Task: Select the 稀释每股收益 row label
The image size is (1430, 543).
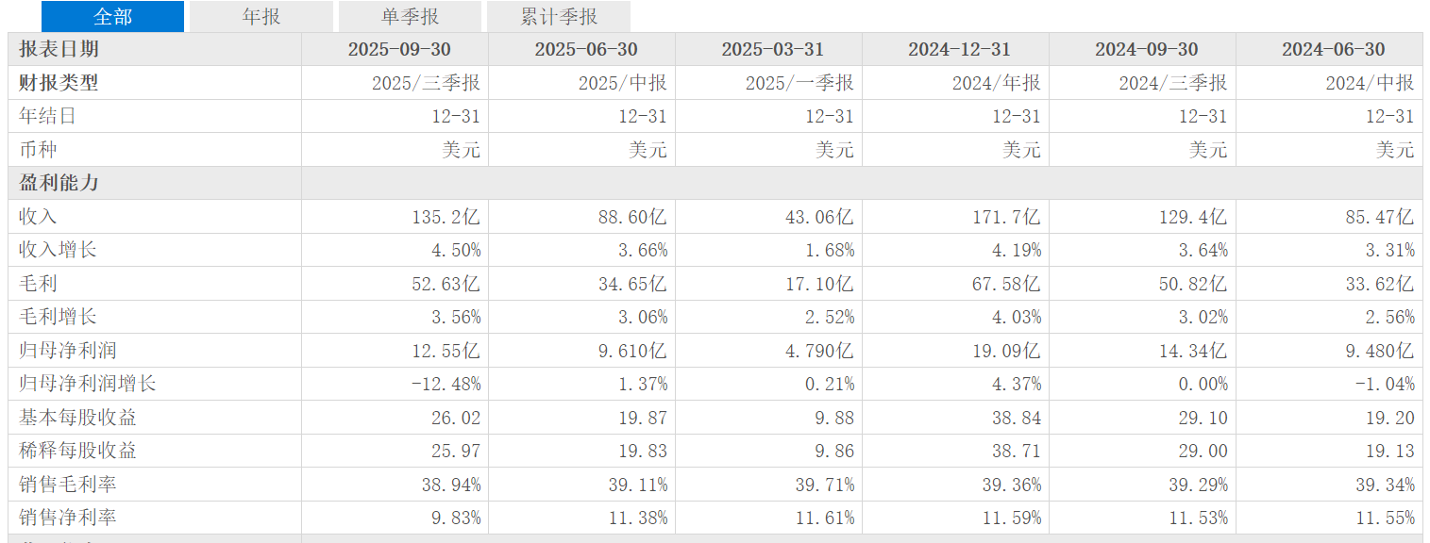Action: (77, 451)
